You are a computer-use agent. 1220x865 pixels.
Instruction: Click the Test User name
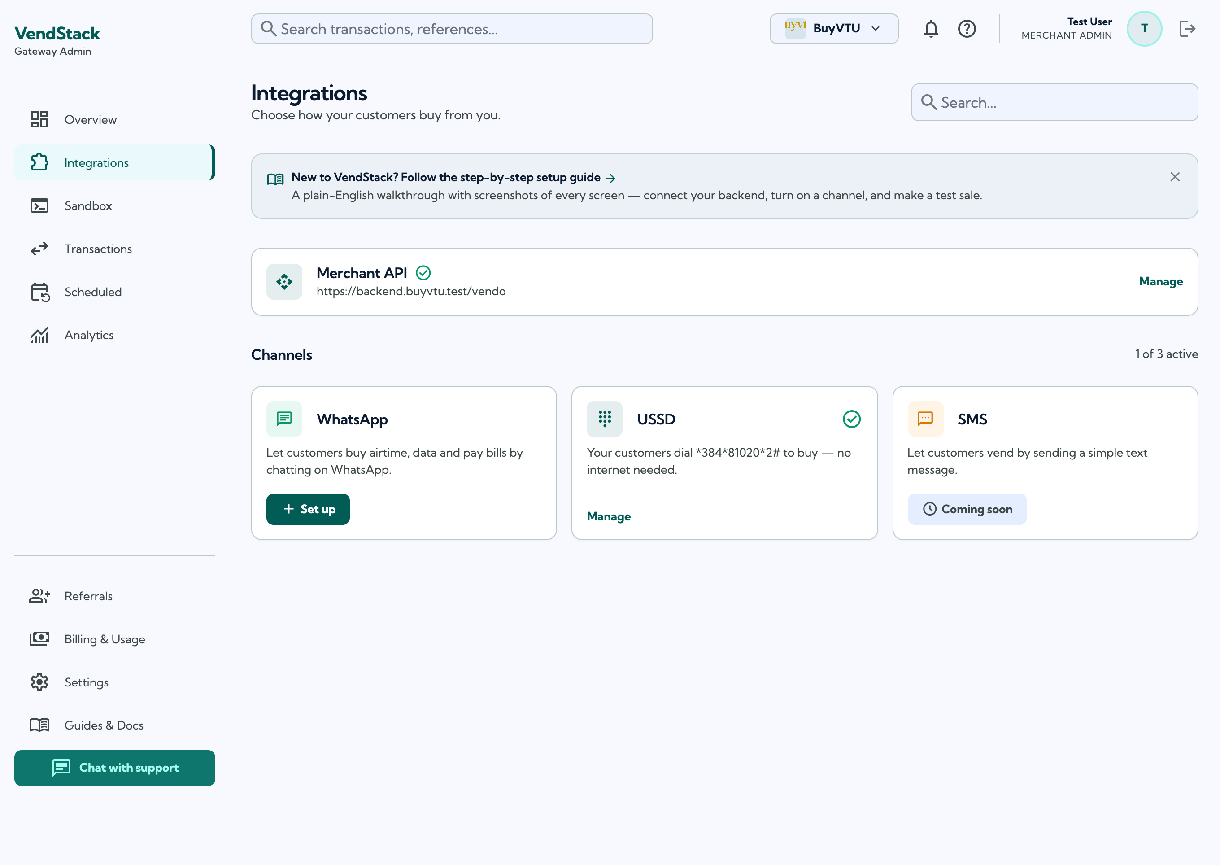1089,22
